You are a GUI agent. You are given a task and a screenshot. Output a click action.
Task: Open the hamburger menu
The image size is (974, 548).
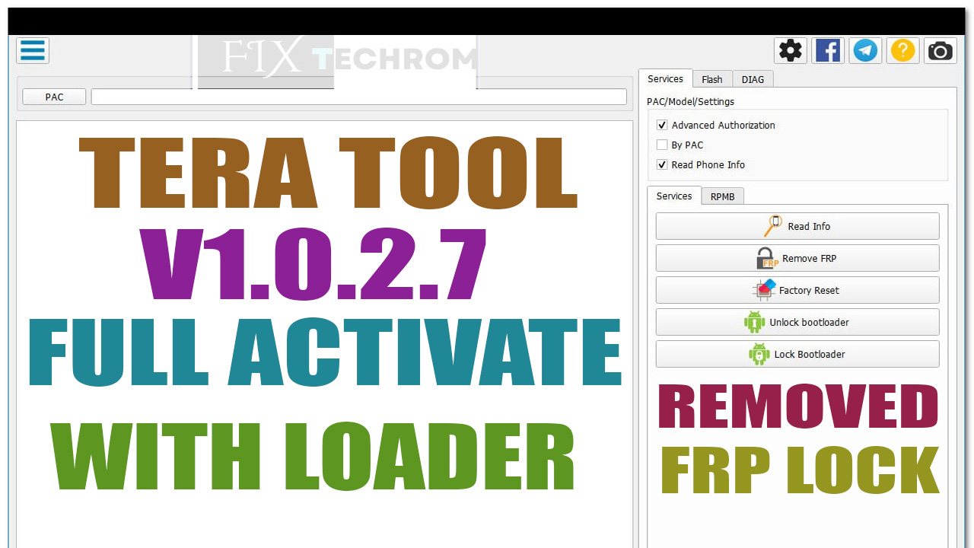pyautogui.click(x=33, y=50)
